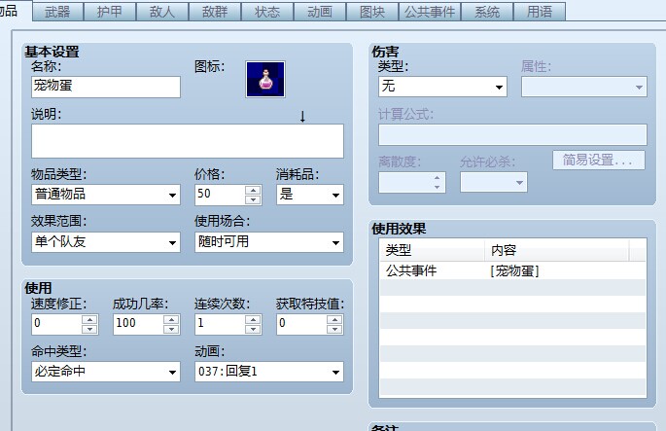Click the 名称 field containing 宠物蛋

[106, 87]
